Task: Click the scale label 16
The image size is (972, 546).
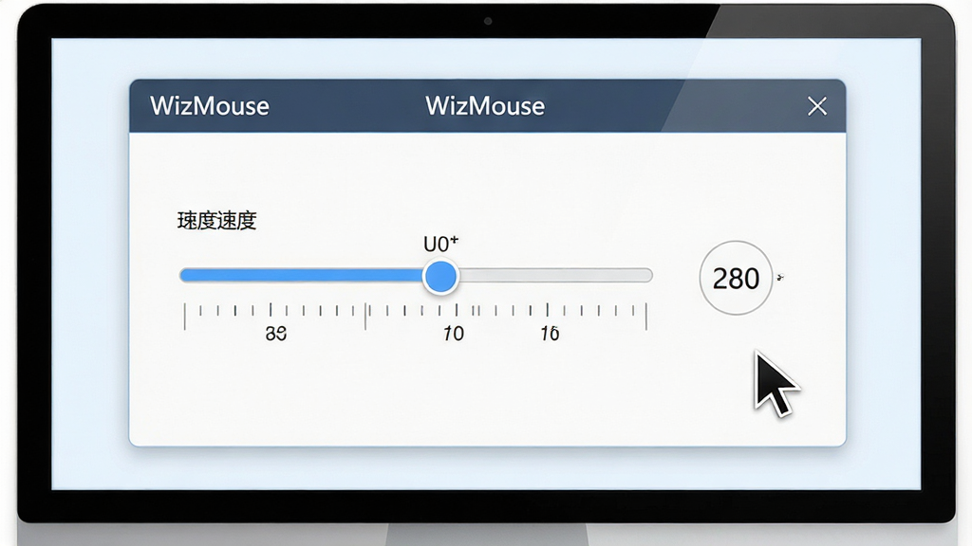Action: coord(550,334)
